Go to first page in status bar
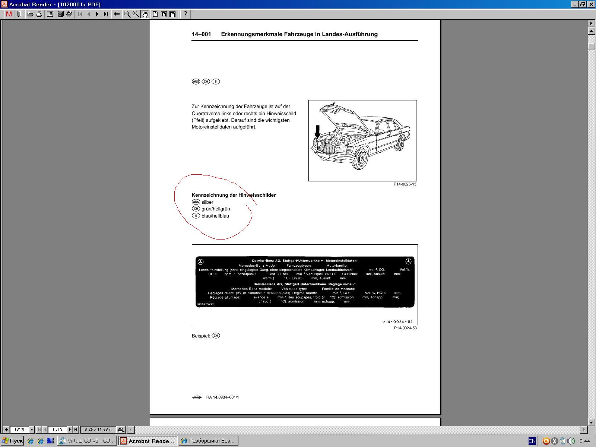 39,429
